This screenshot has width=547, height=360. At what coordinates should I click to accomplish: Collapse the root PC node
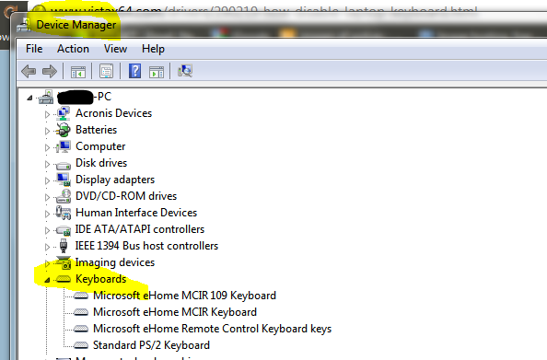29,98
